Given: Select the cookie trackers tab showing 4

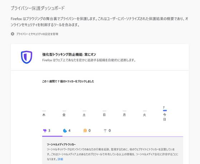Looking at the screenshot, I should (x=67, y=130).
